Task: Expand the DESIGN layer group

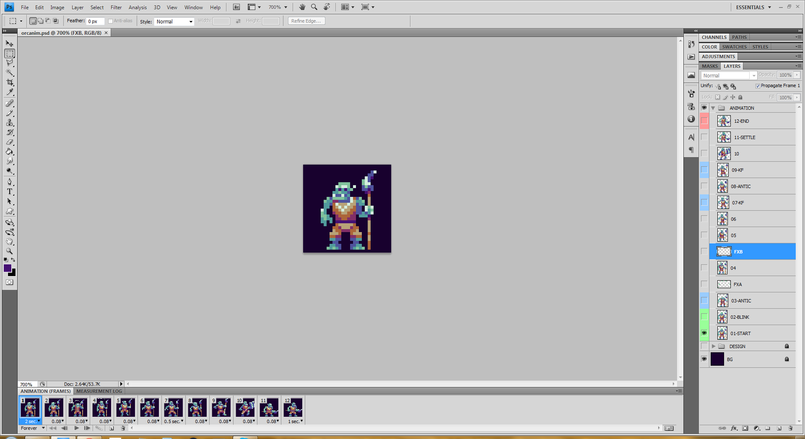Action: pyautogui.click(x=714, y=346)
